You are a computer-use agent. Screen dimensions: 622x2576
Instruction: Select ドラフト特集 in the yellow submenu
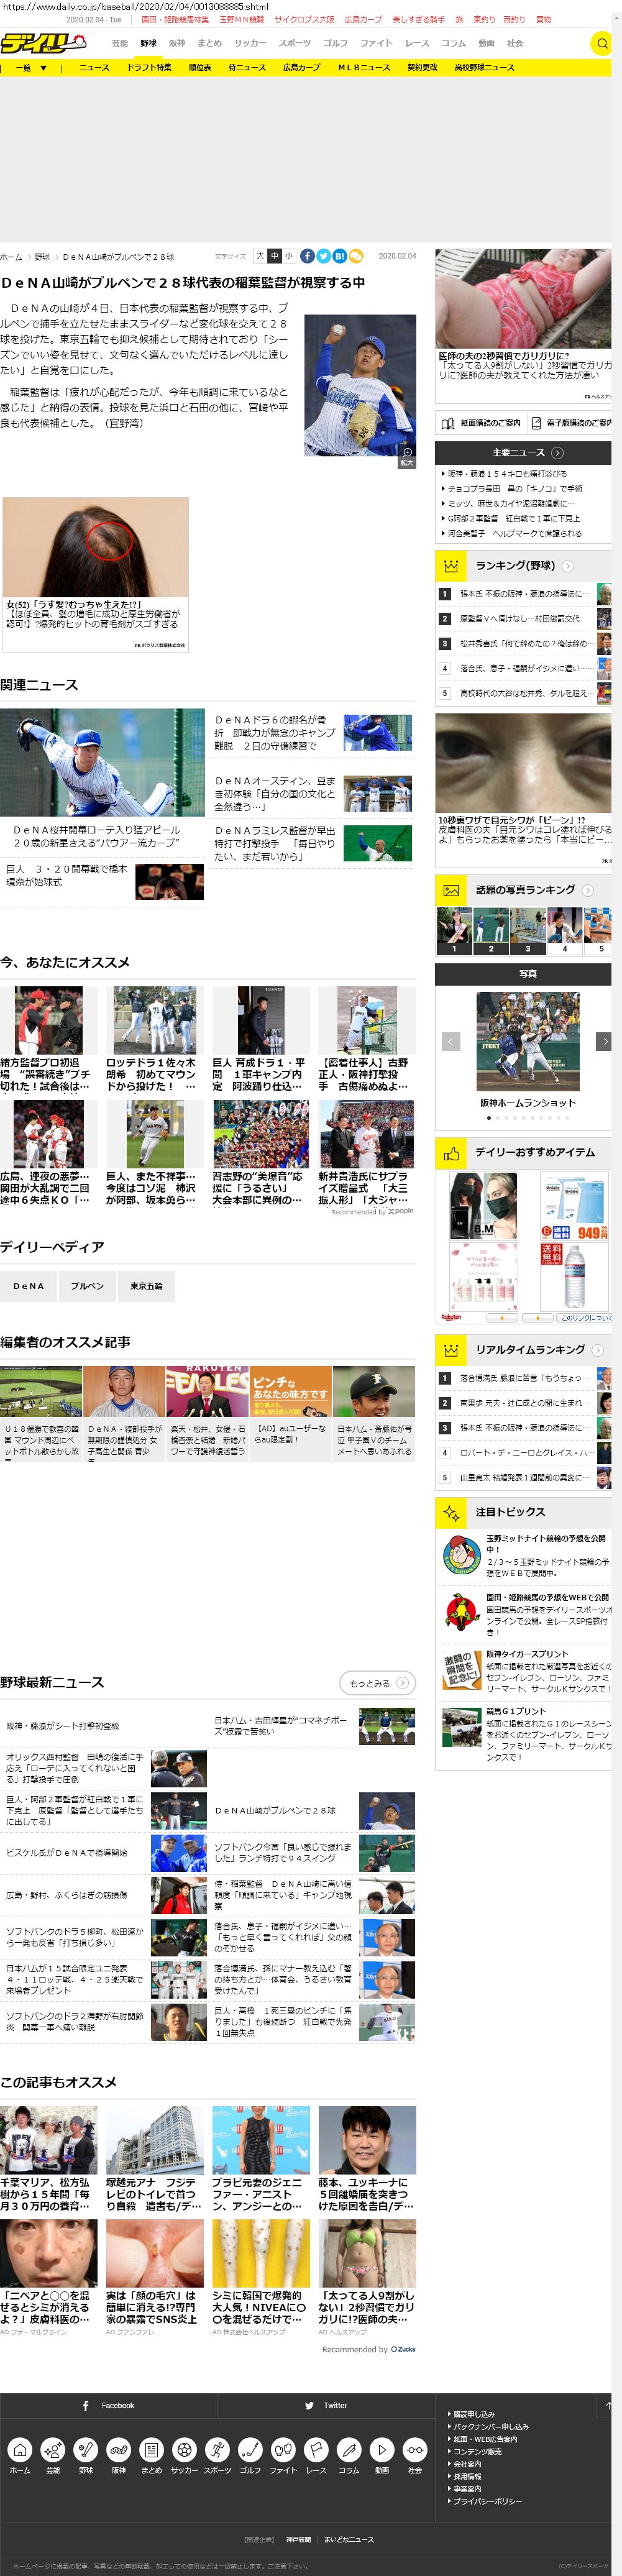coord(148,67)
